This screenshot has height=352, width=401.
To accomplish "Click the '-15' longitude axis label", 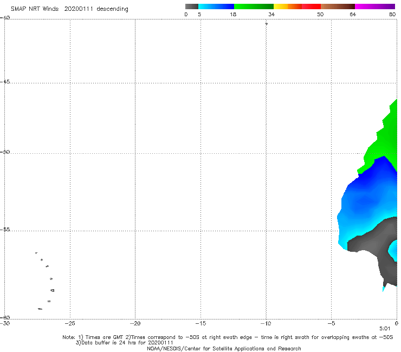I will pos(200,323).
